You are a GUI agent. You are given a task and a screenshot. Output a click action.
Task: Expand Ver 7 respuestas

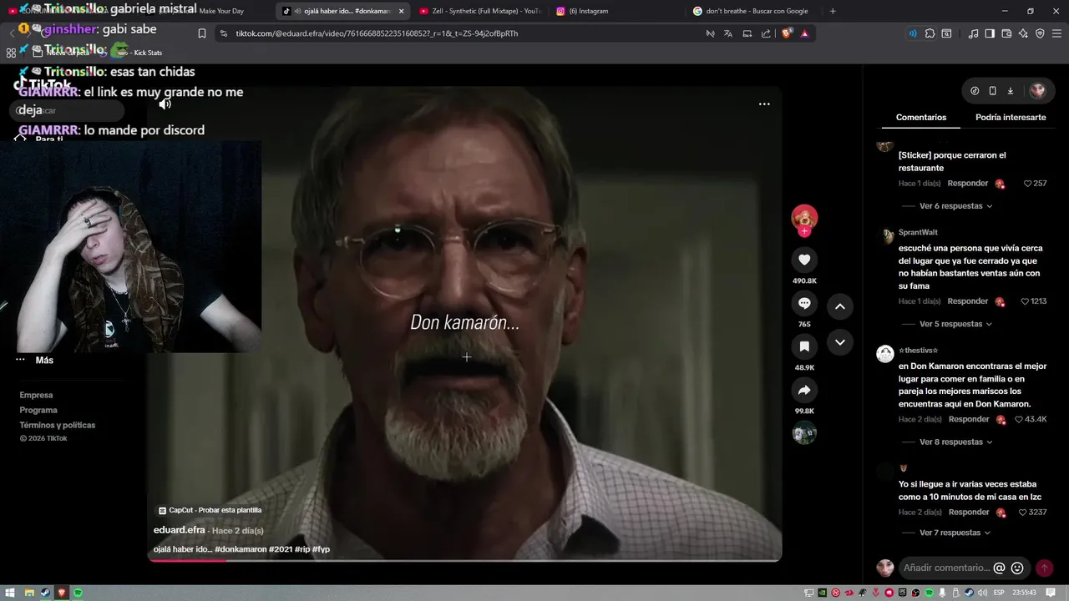click(x=955, y=533)
